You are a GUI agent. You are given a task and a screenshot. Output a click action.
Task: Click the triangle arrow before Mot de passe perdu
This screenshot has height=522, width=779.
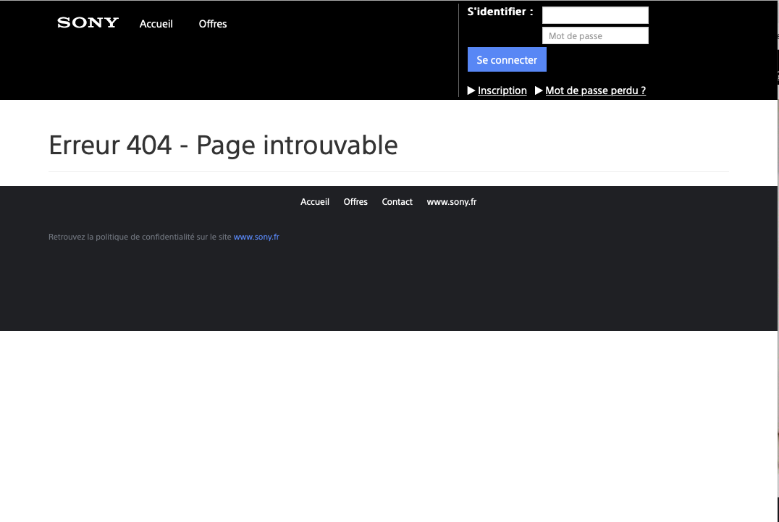(x=539, y=90)
